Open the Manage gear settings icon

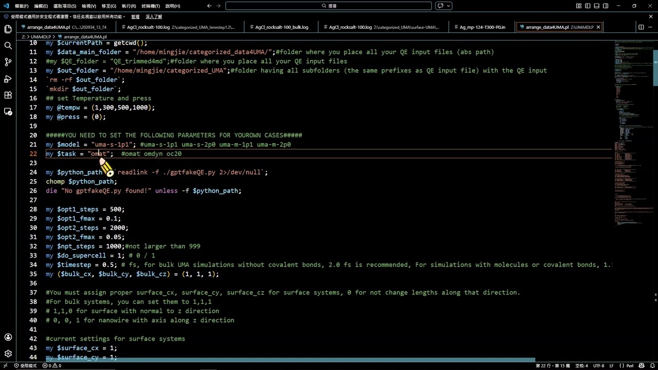[8, 354]
